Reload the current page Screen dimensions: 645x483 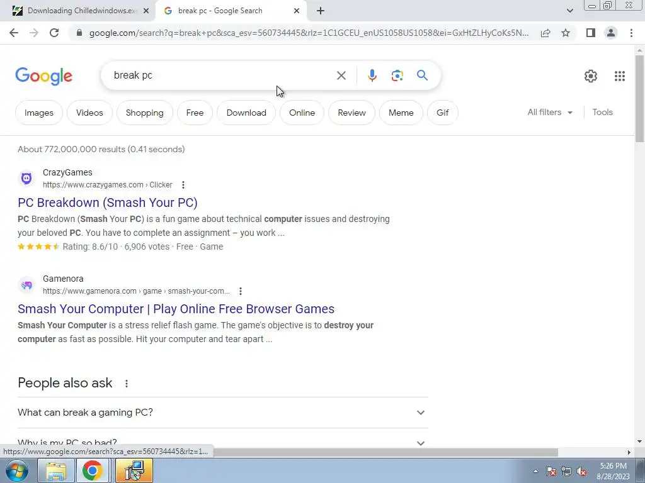point(54,33)
